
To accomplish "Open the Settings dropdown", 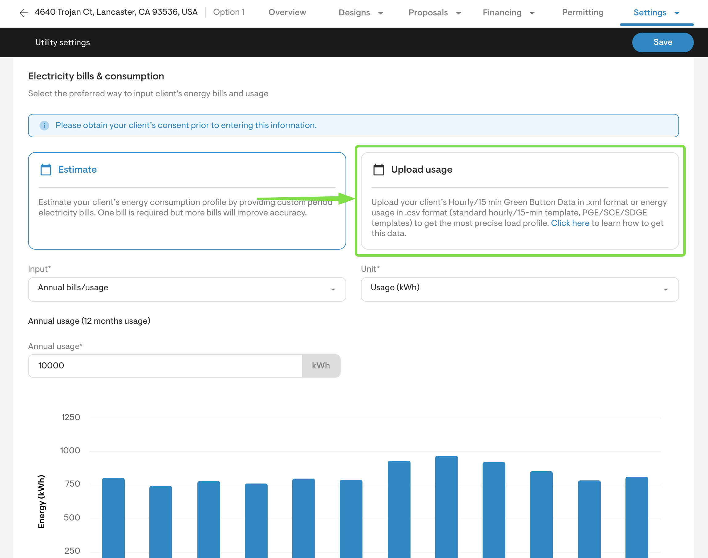I will [656, 13].
